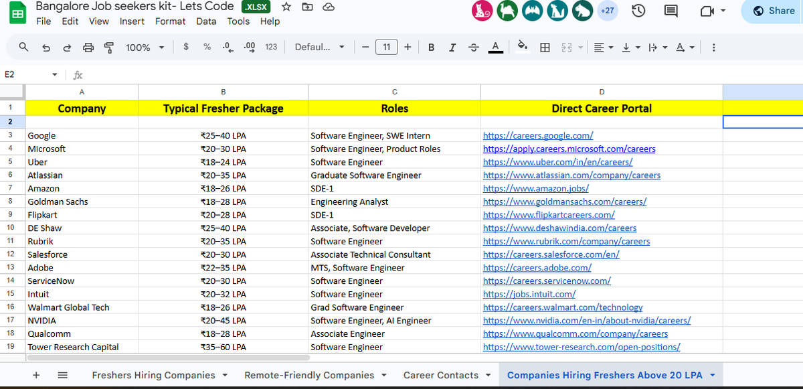Expand the name box dropdown arrow
This screenshot has width=803, height=389.
pyautogui.click(x=56, y=74)
